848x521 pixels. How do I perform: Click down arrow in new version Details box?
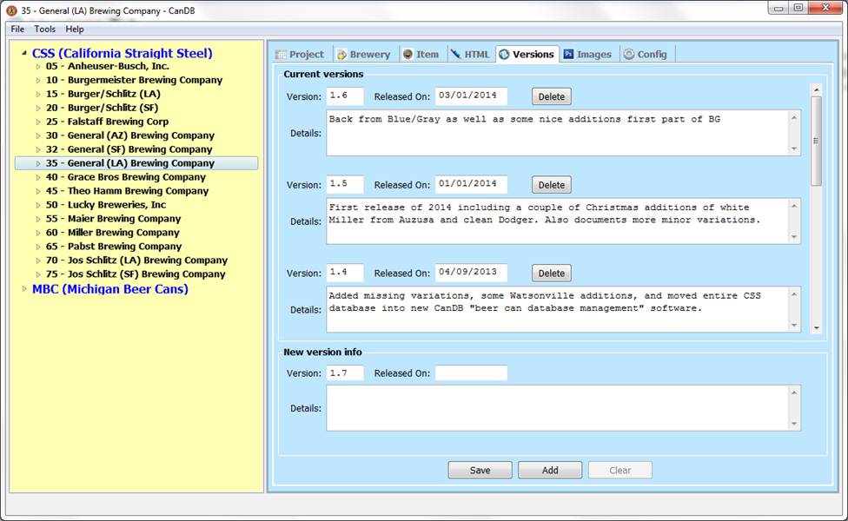coord(794,424)
